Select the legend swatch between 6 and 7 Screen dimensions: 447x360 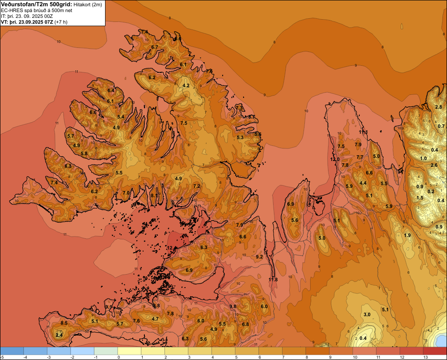tap(270, 351)
